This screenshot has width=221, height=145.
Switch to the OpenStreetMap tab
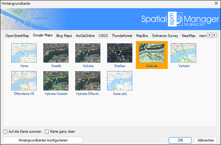(17, 35)
